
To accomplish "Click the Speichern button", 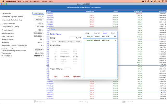I will (77, 77).
